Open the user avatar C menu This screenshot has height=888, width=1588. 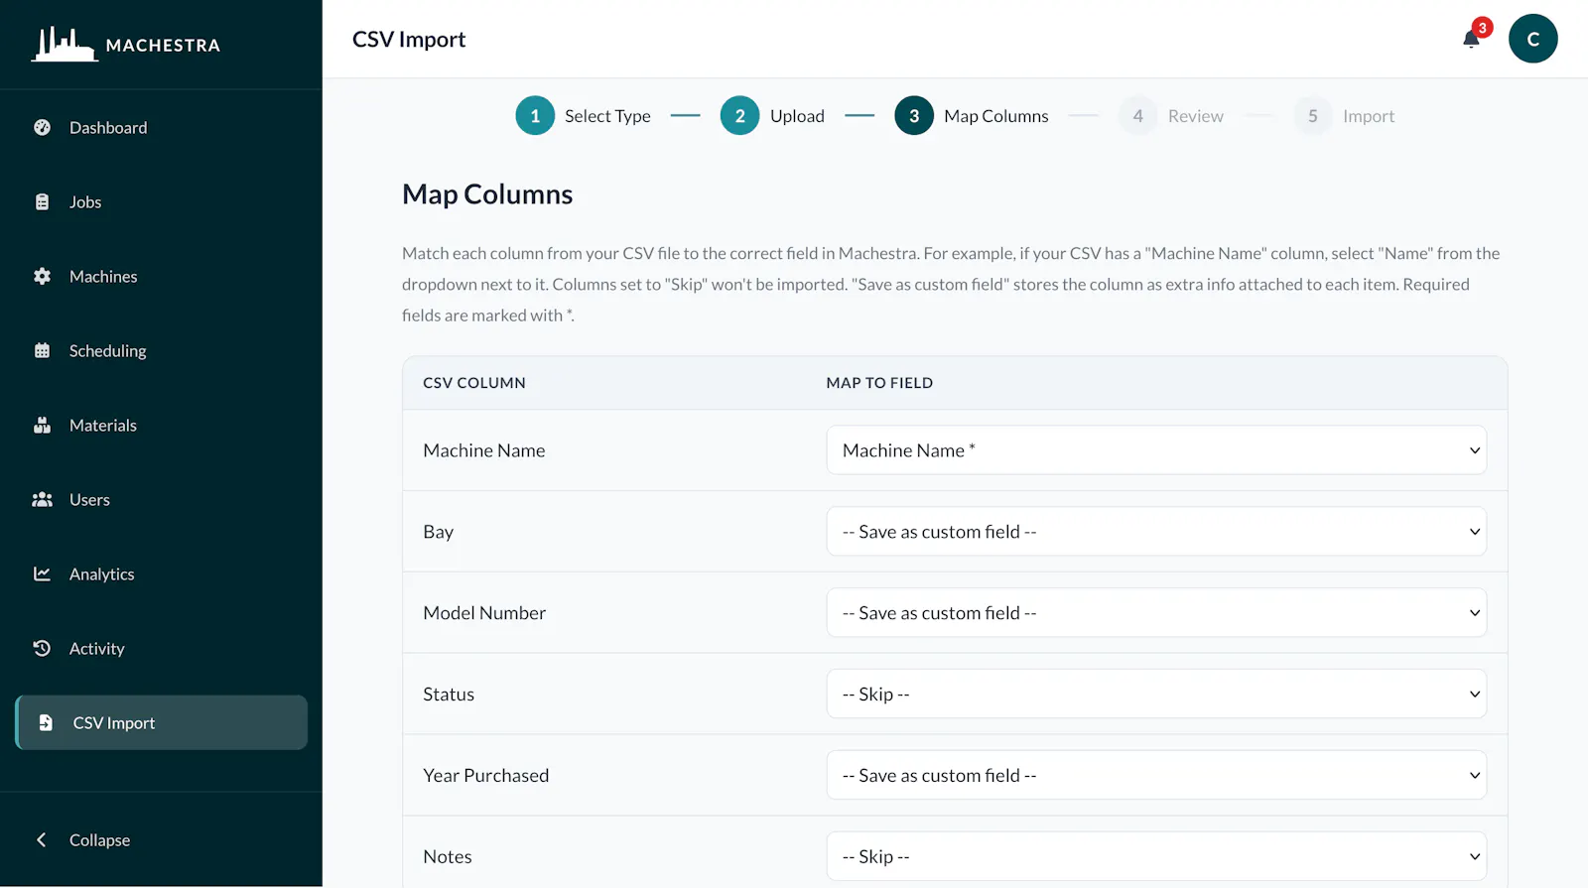(1532, 39)
